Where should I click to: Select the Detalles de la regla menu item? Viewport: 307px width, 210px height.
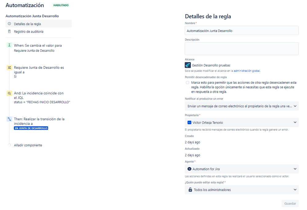pos(29,24)
